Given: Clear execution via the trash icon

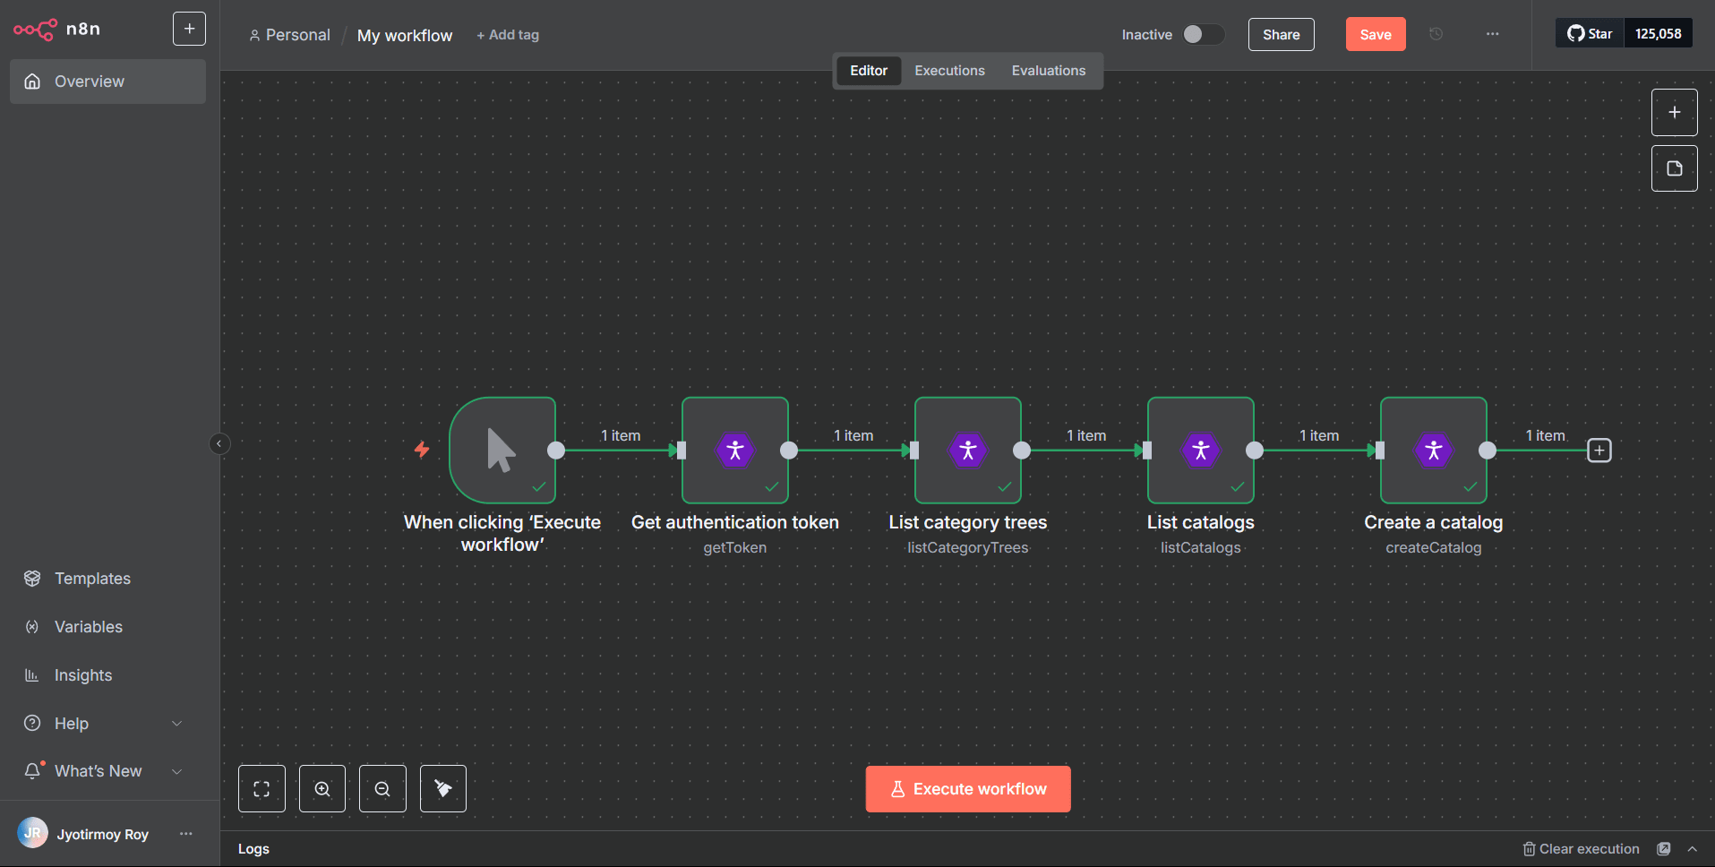Looking at the screenshot, I should pyautogui.click(x=1528, y=848).
